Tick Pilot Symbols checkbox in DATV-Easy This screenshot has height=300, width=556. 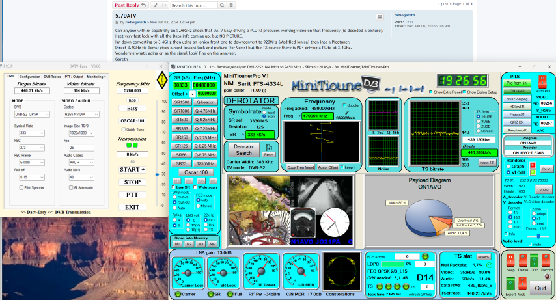point(21,187)
